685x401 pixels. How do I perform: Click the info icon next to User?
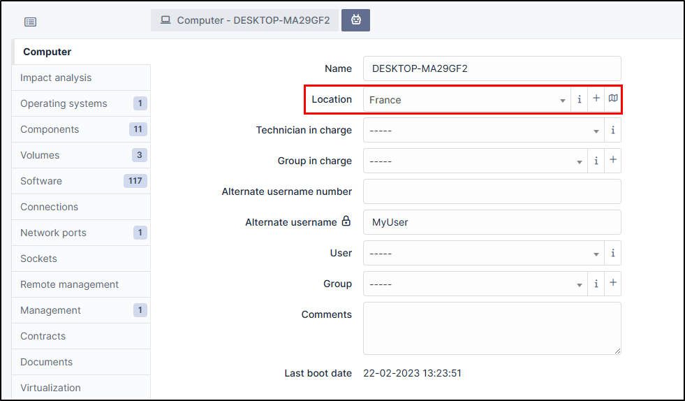(x=612, y=253)
